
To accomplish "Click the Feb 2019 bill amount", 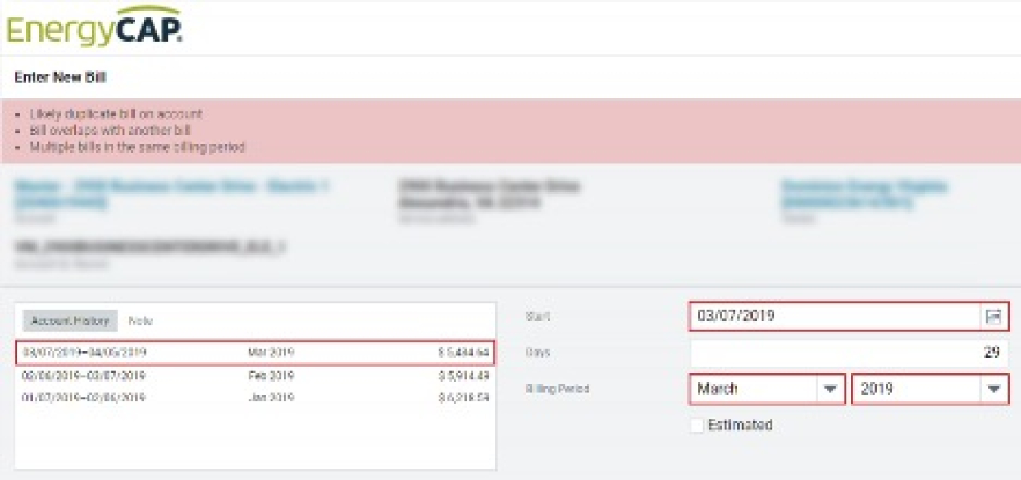I will [463, 376].
